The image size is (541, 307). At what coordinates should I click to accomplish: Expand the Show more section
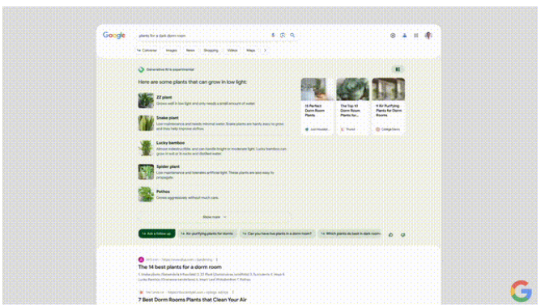coord(215,217)
